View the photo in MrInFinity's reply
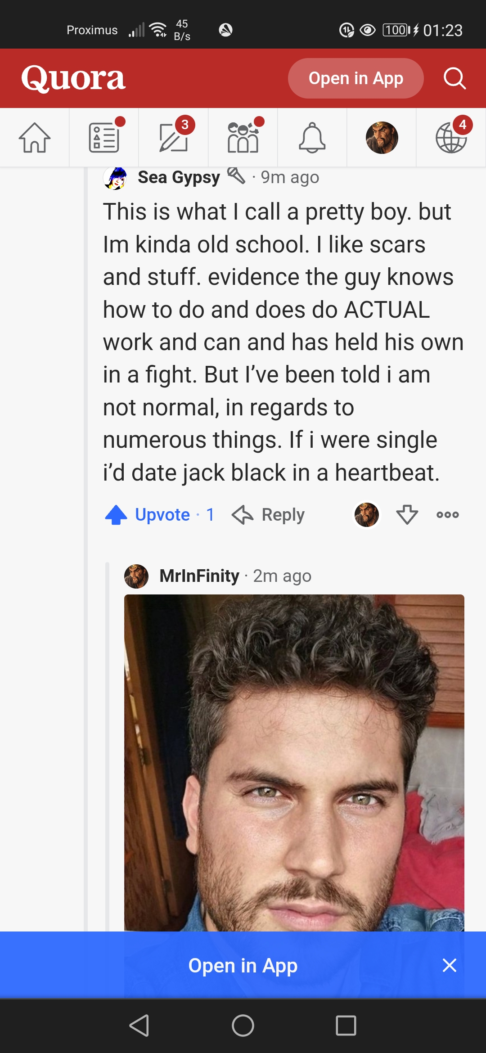This screenshot has width=486, height=1053. click(x=294, y=763)
